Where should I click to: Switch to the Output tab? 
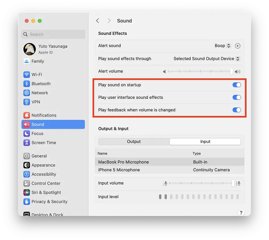pyautogui.click(x=134, y=141)
